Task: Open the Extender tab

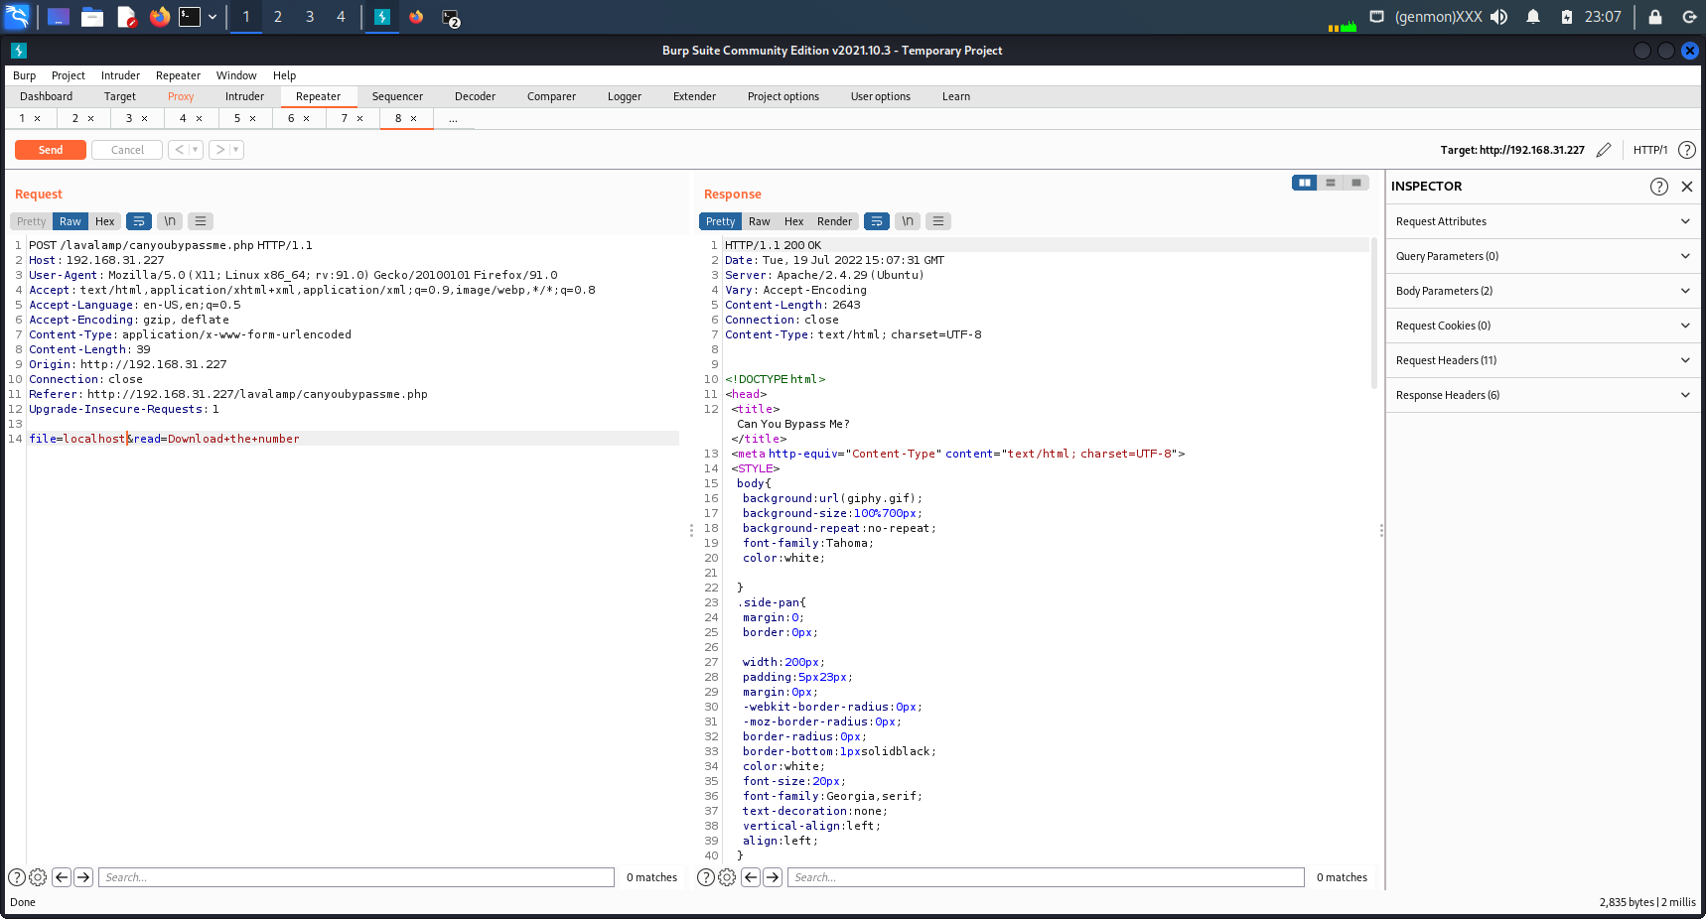Action: (694, 96)
